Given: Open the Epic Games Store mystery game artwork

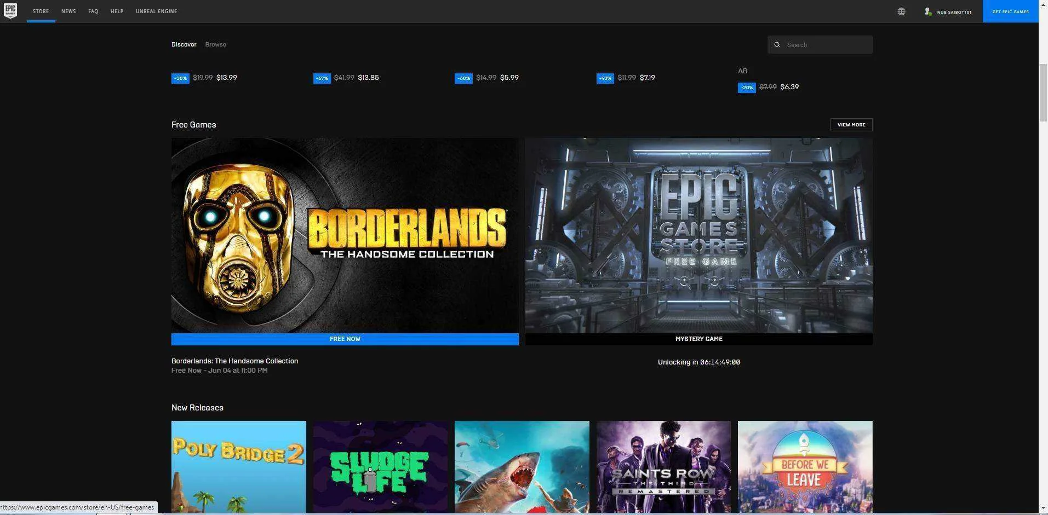Looking at the screenshot, I should [x=699, y=235].
